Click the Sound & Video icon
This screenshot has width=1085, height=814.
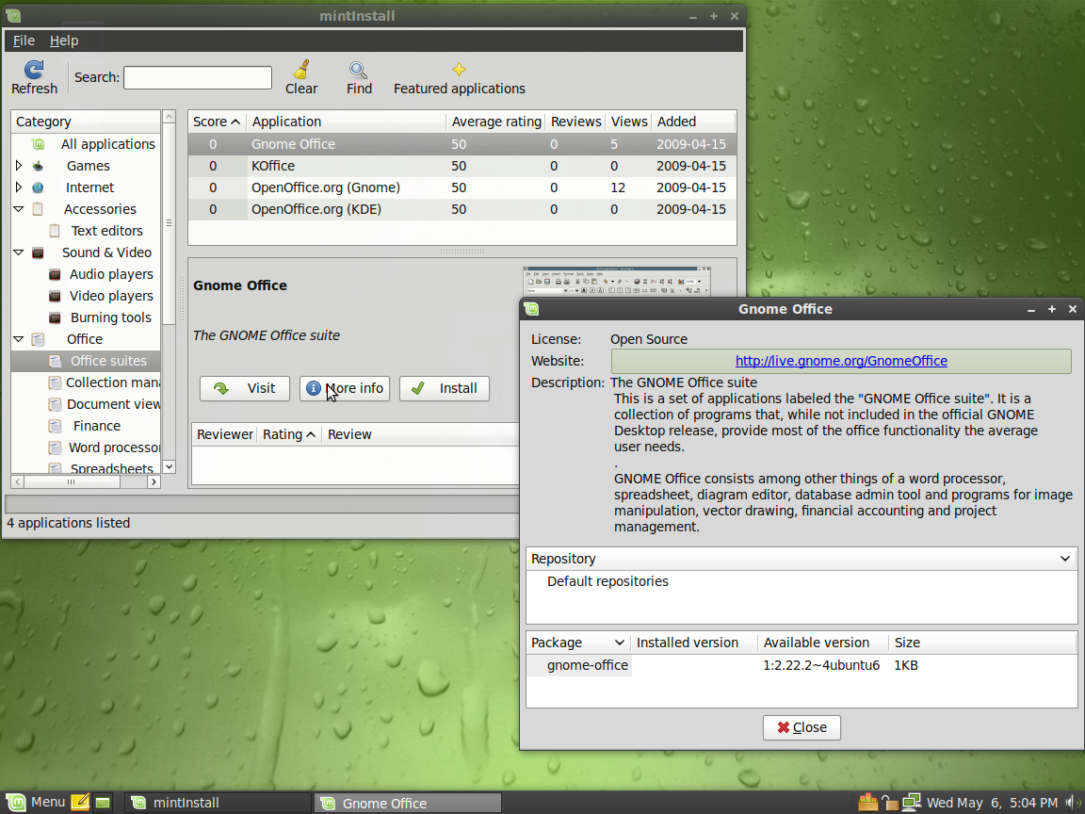pyautogui.click(x=38, y=252)
